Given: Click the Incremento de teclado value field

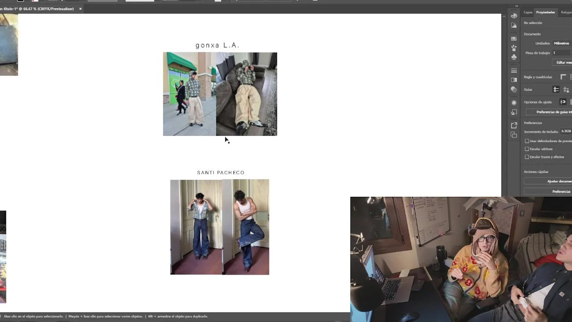Looking at the screenshot, I should click(566, 131).
